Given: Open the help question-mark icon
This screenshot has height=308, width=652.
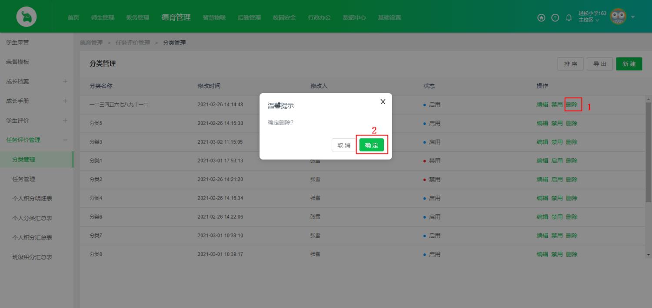Looking at the screenshot, I should (x=555, y=18).
